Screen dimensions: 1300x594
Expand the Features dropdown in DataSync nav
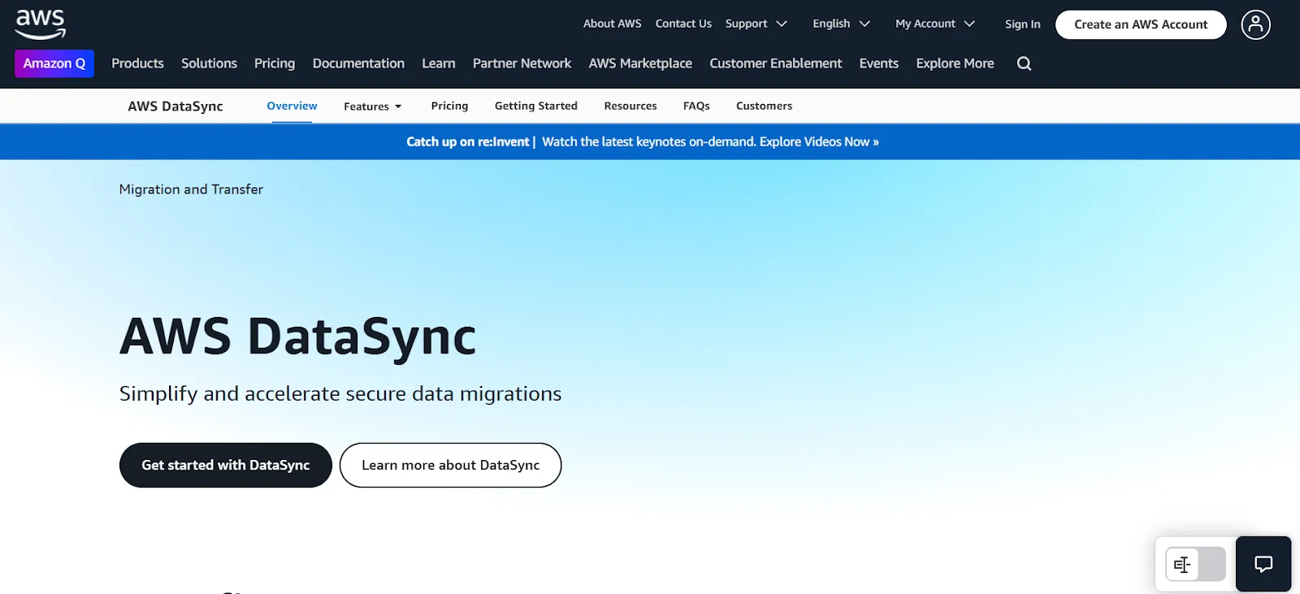coord(373,106)
